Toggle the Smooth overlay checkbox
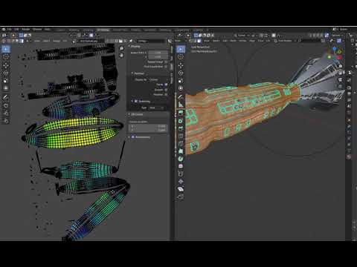 coord(166,90)
